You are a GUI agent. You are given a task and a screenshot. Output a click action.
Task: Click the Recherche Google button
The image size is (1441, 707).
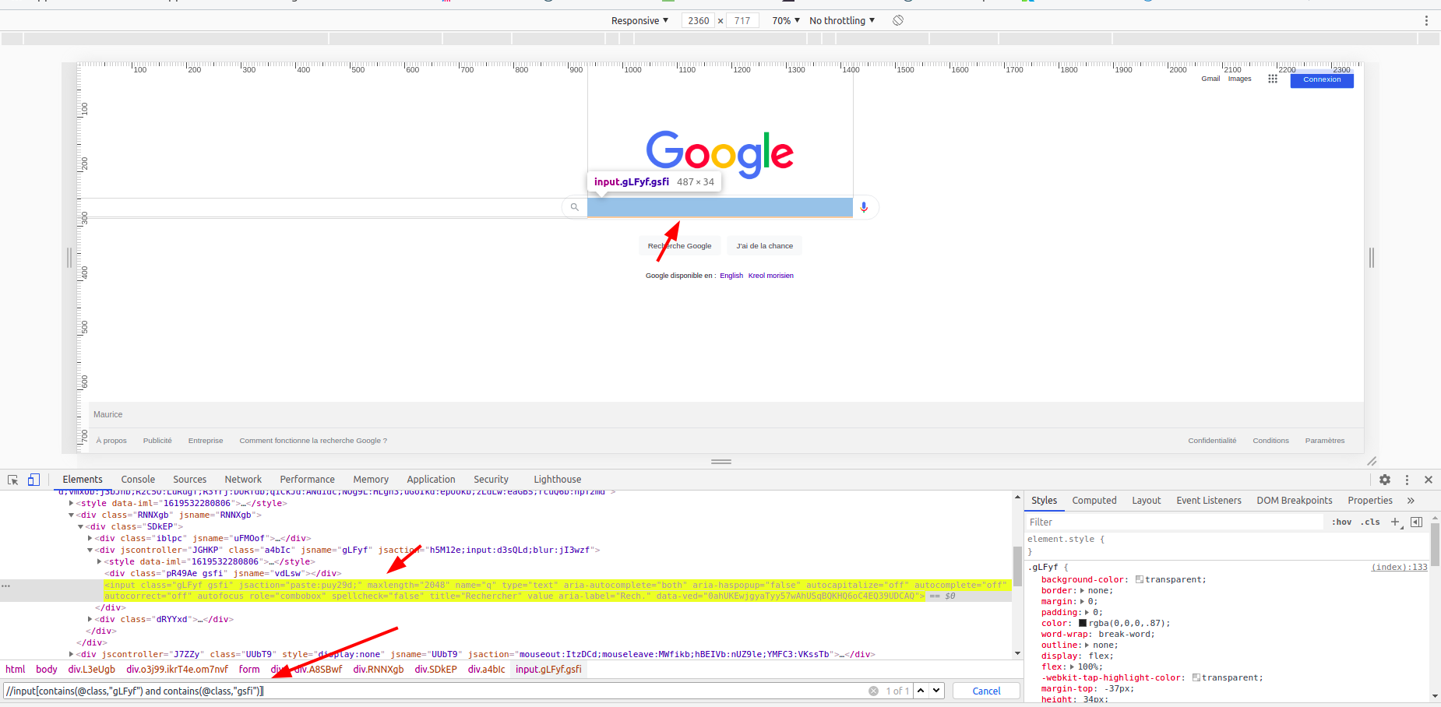679,246
